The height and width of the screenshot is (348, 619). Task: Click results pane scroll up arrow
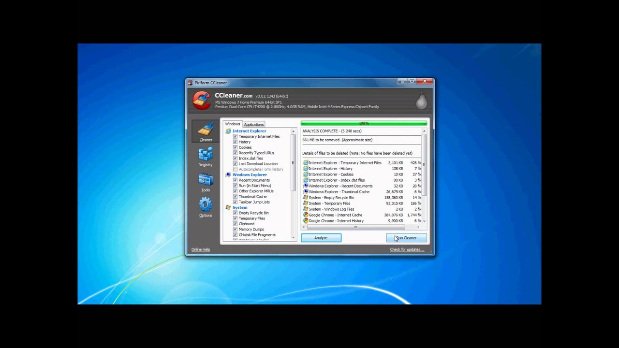click(x=424, y=131)
